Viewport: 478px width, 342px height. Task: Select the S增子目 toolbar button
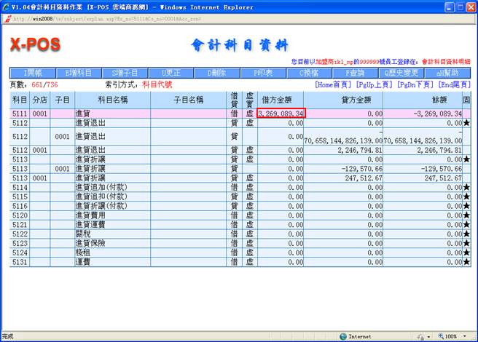pos(125,73)
